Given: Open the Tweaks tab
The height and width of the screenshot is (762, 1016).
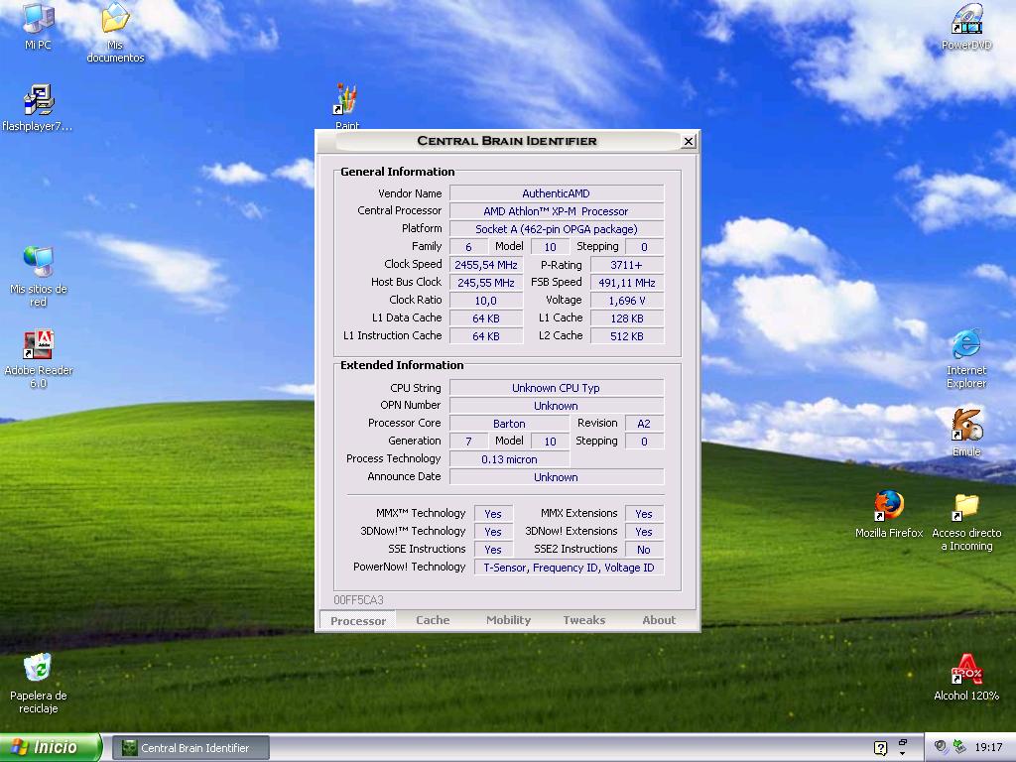Looking at the screenshot, I should coord(583,620).
